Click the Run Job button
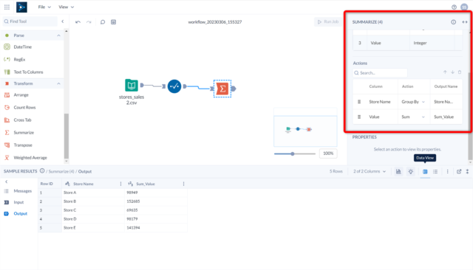473x270 pixels. coord(328,21)
